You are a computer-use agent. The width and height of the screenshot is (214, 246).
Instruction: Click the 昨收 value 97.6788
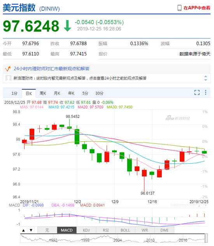(78, 43)
